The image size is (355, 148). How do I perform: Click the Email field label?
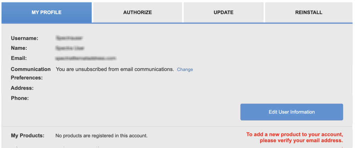tap(19, 58)
